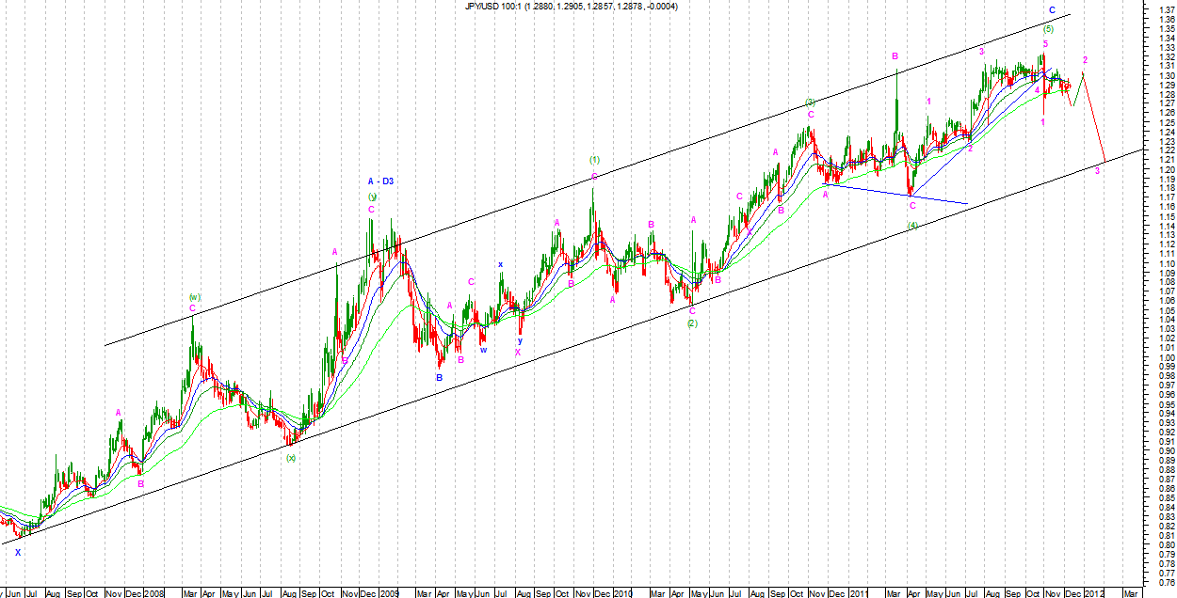Click the 2012 year label on time axis
The image size is (1177, 598).
(1093, 593)
